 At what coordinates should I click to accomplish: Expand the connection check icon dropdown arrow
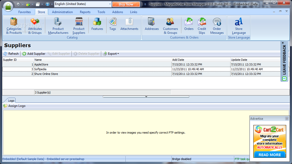[33, 4]
